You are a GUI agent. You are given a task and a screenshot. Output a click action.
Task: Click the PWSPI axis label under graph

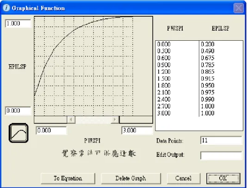pos(93,141)
